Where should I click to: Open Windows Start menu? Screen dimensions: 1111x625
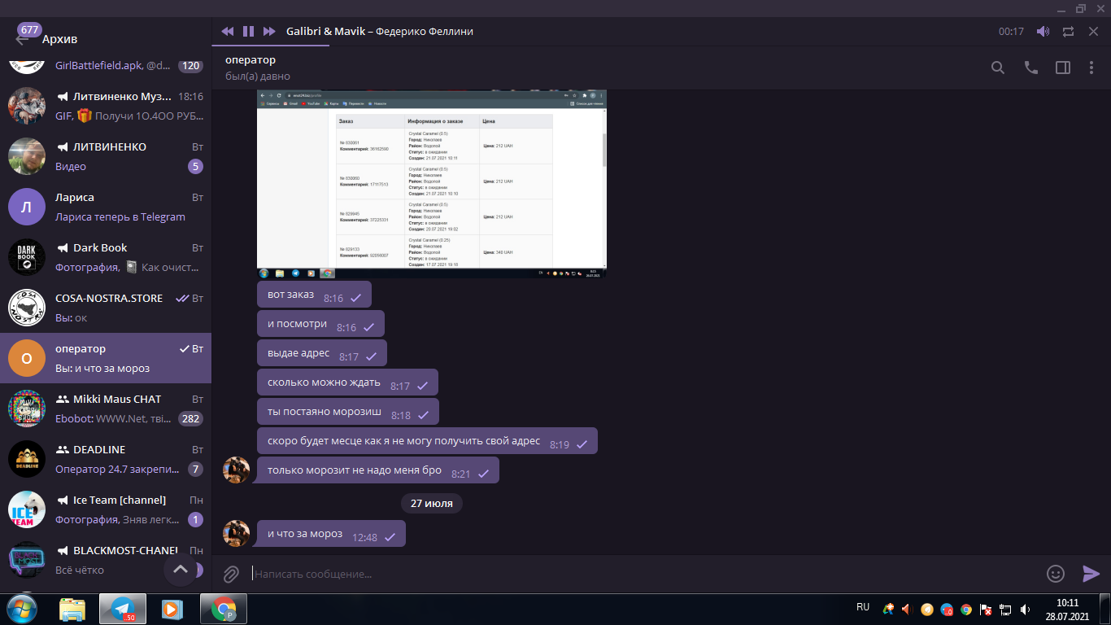(x=21, y=609)
